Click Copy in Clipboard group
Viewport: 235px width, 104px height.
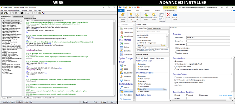tap(161, 14)
